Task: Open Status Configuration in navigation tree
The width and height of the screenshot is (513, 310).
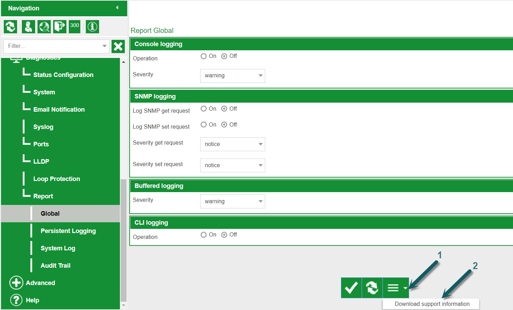Action: [63, 75]
